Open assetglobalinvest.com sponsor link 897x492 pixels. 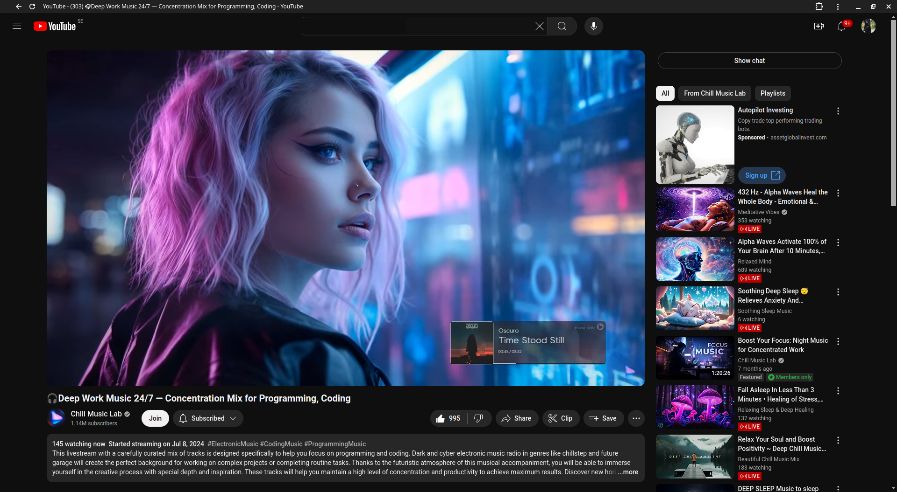(798, 138)
